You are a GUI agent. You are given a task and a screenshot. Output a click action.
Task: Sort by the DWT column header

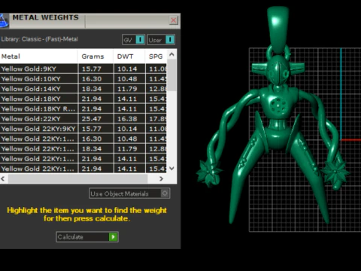pyautogui.click(x=129, y=56)
